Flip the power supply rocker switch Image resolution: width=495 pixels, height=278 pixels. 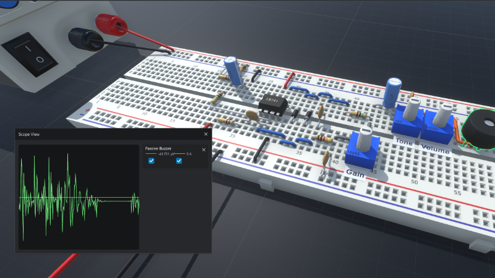[29, 54]
